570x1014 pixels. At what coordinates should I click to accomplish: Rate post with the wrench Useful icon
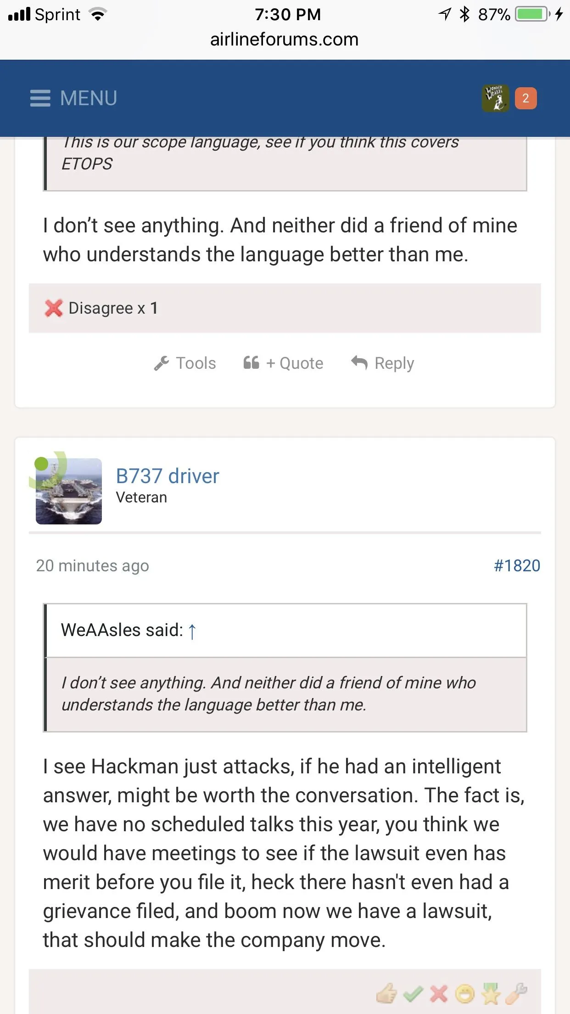516,994
